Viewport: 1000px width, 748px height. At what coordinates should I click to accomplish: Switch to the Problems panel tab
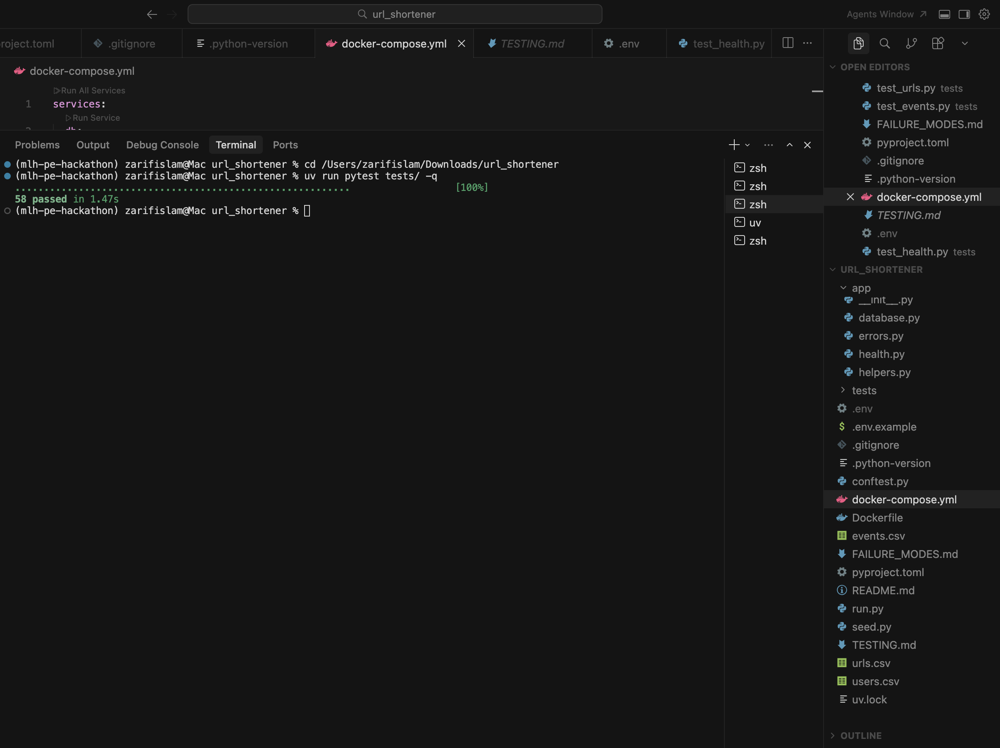pyautogui.click(x=37, y=145)
